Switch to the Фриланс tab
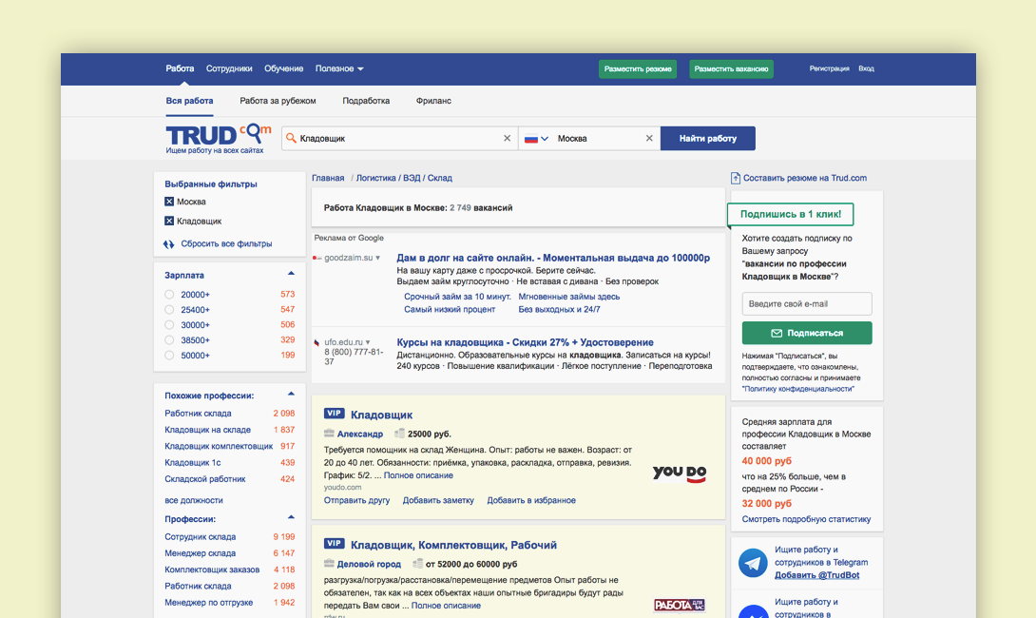The height and width of the screenshot is (618, 1036). 433,101
